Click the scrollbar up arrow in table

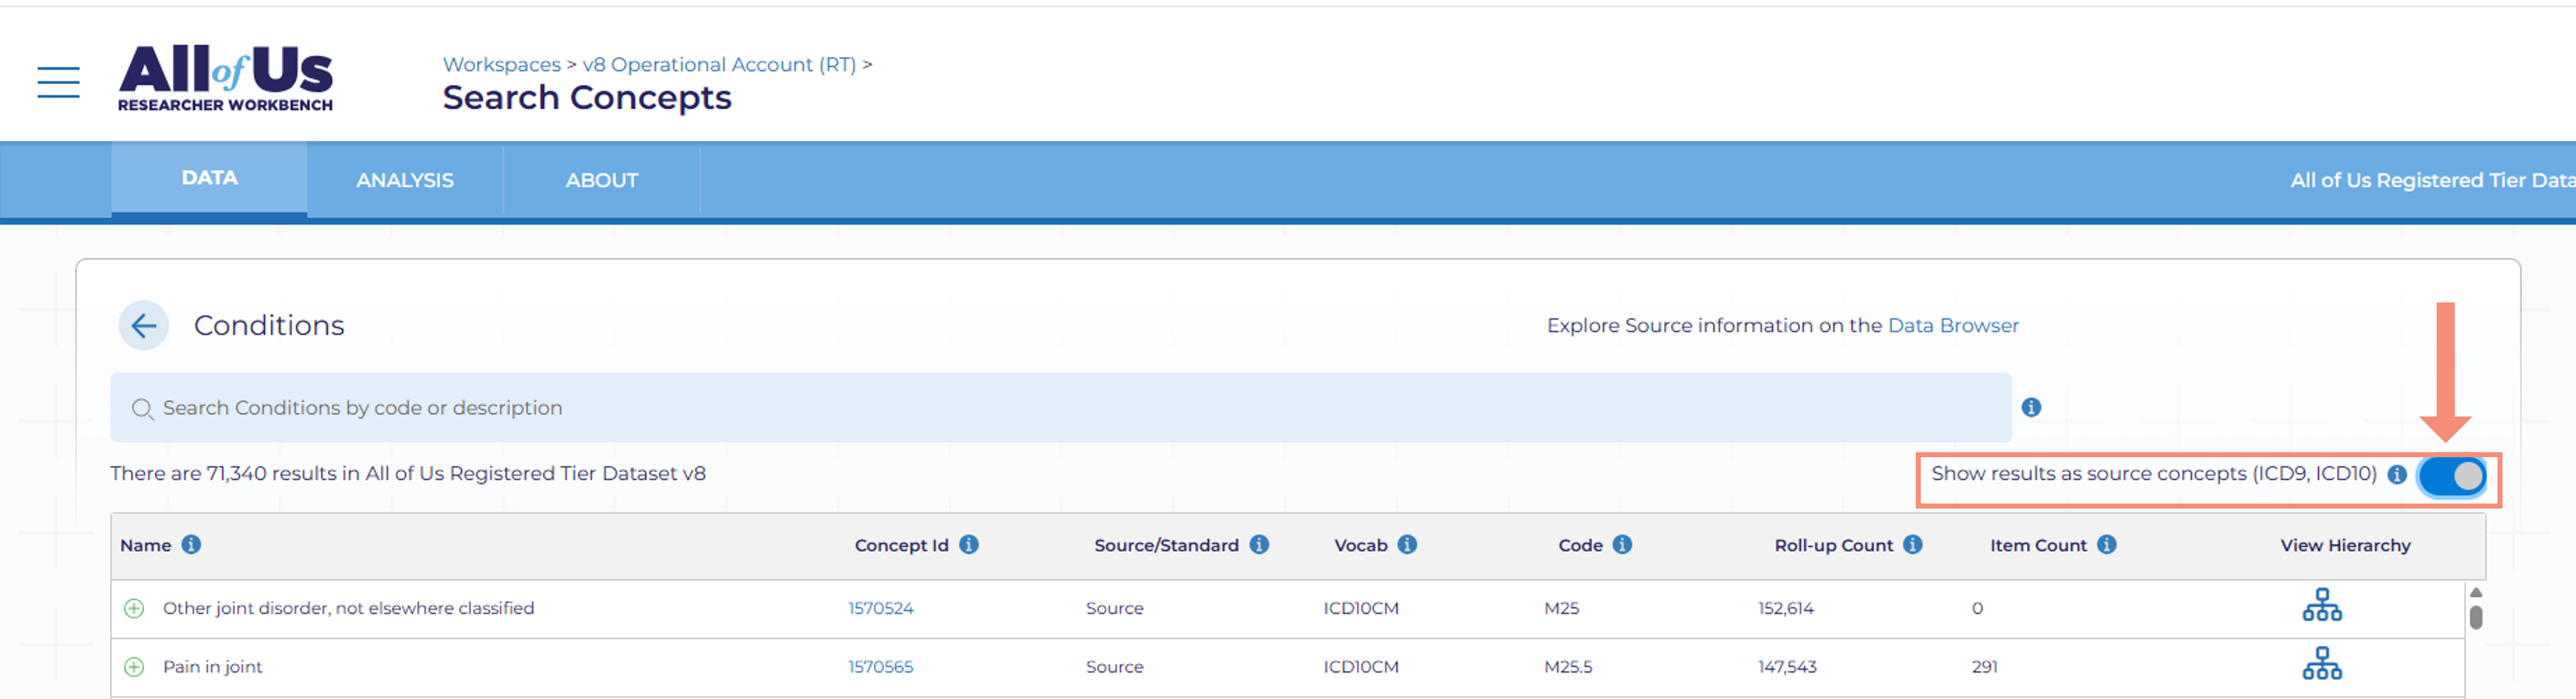click(2475, 593)
